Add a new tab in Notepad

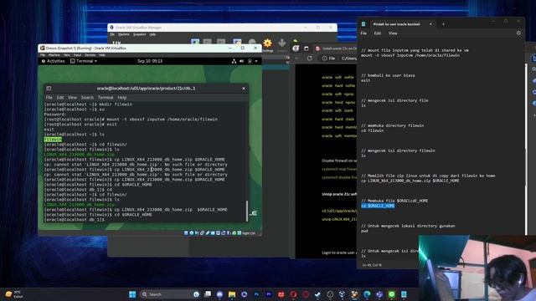pyautogui.click(x=443, y=24)
